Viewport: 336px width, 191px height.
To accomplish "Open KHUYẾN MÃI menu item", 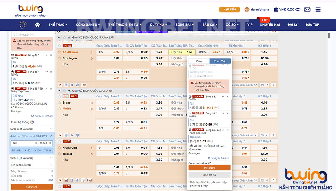I will 270,24.
